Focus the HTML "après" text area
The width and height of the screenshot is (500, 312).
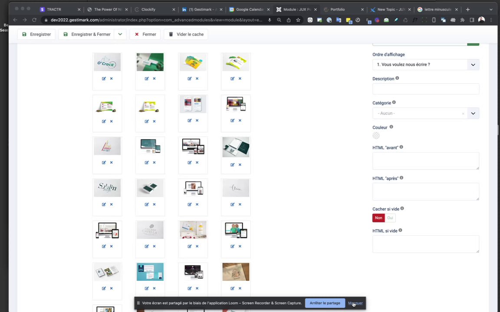(x=426, y=192)
